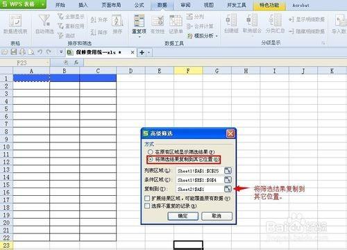This screenshot has width=347, height=250.
Task: Open the Acrobat ribbon tab
Action: point(301,5)
